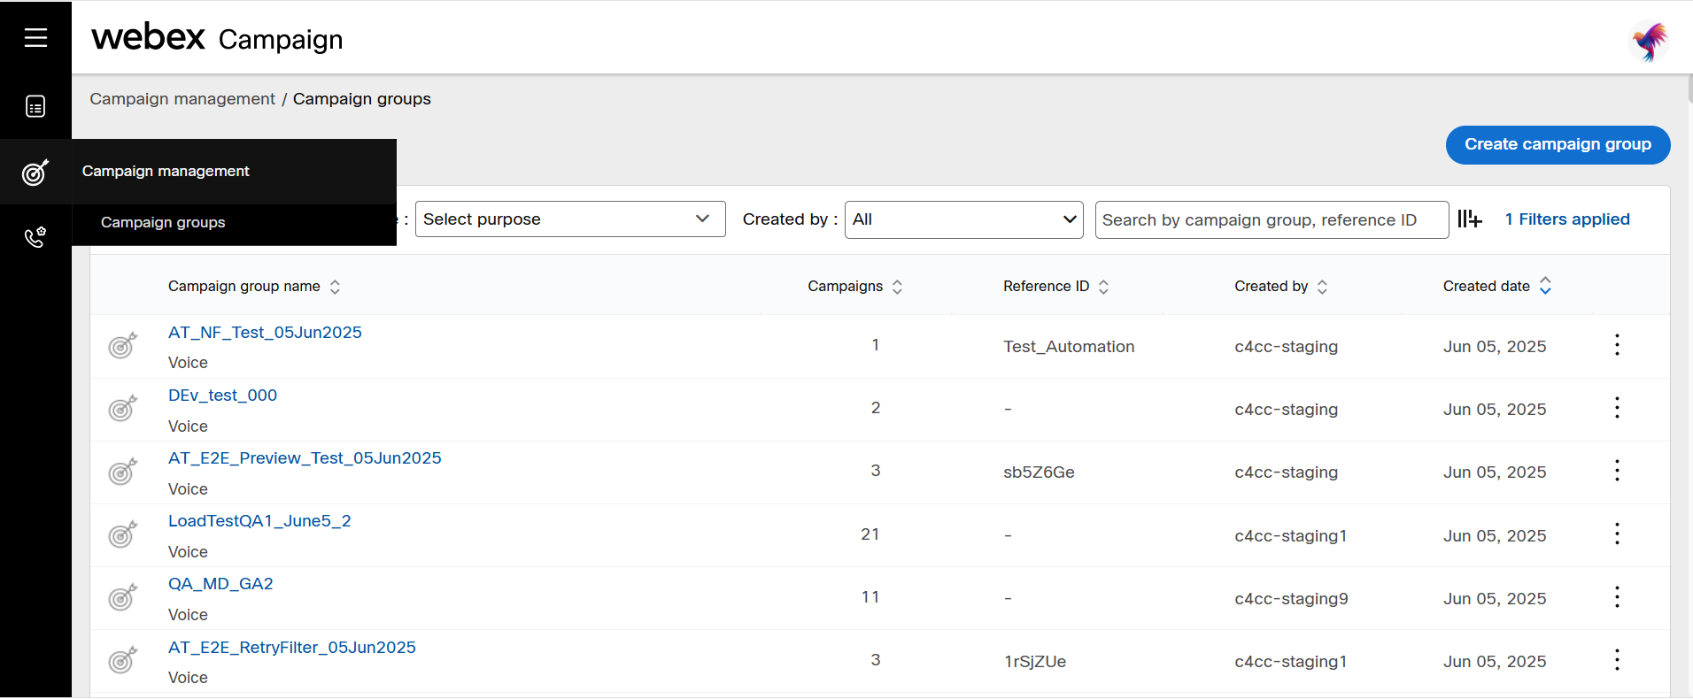Open AT_E2E_RetryFilter_05Jun2025 campaign group
1693x699 pixels.
[292, 648]
